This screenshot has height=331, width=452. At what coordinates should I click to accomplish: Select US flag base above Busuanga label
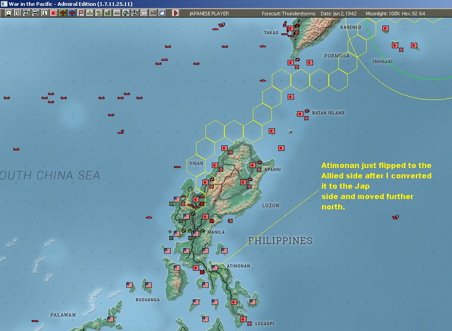pos(149,285)
